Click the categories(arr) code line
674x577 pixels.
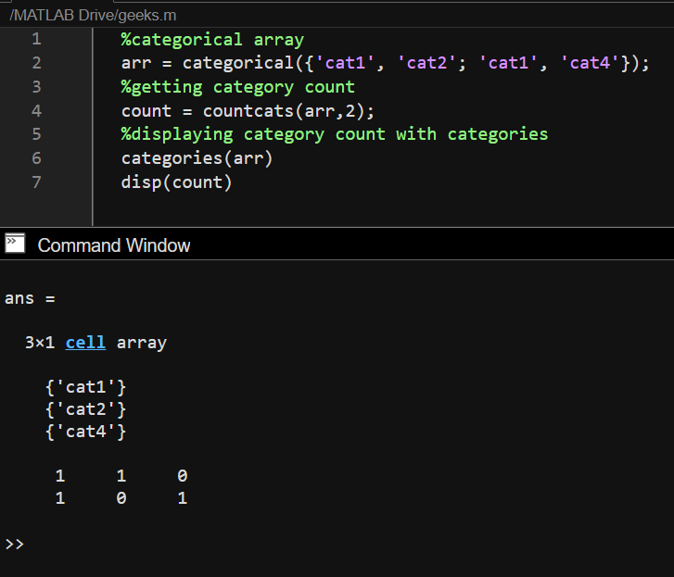click(197, 158)
